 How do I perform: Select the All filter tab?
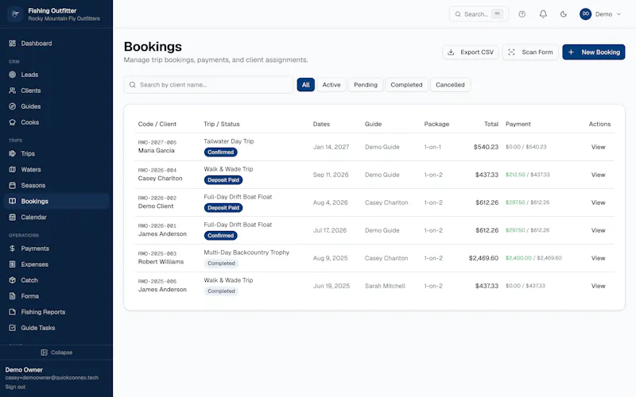[x=306, y=85]
